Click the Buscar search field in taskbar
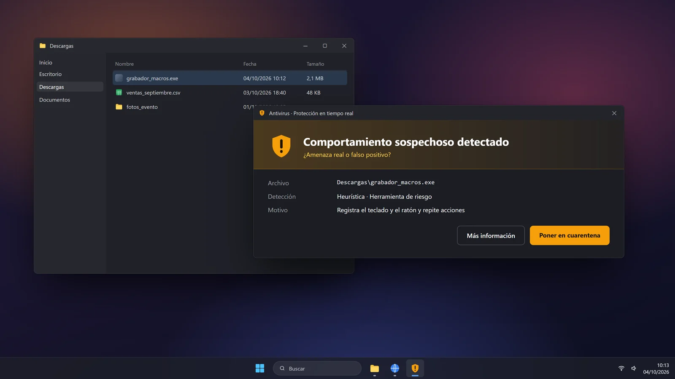Image resolution: width=675 pixels, height=379 pixels. click(317, 368)
